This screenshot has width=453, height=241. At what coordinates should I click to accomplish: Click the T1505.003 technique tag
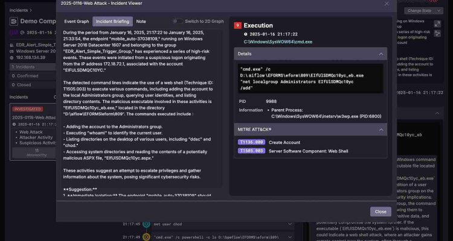pos(251,151)
